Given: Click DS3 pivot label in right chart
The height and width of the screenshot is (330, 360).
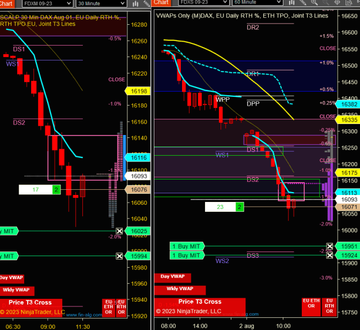Looking at the screenshot, I should coord(253,256).
